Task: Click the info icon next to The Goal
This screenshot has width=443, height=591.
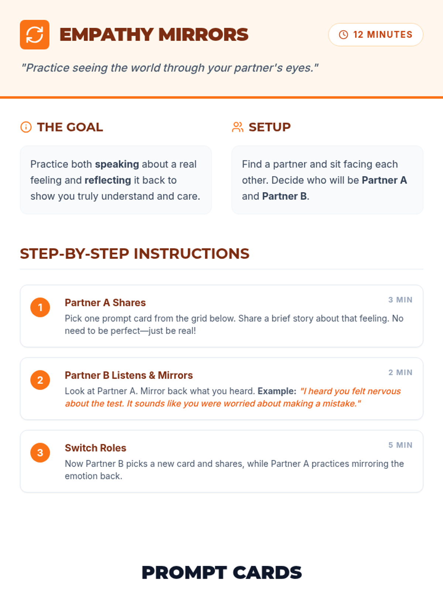Action: [26, 127]
